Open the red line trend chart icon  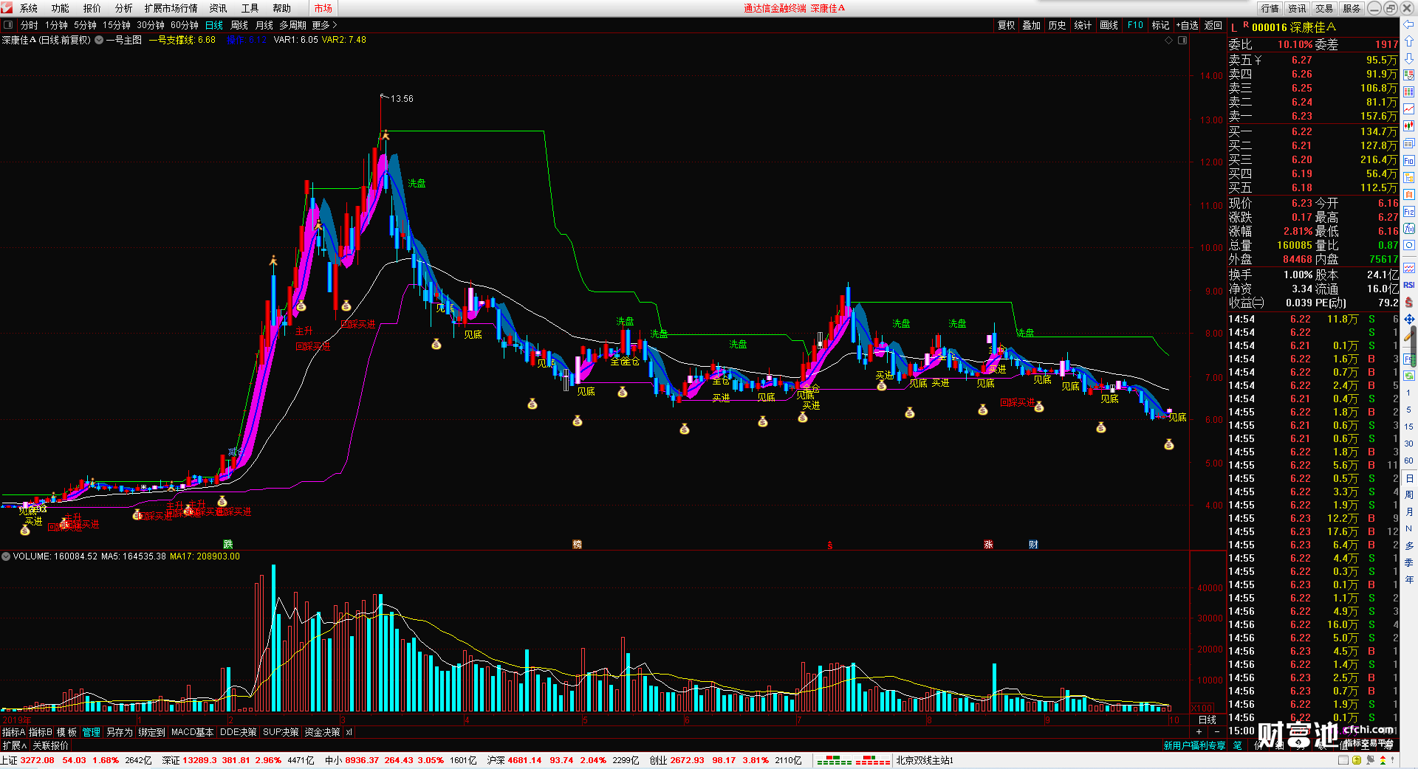[x=1409, y=109]
